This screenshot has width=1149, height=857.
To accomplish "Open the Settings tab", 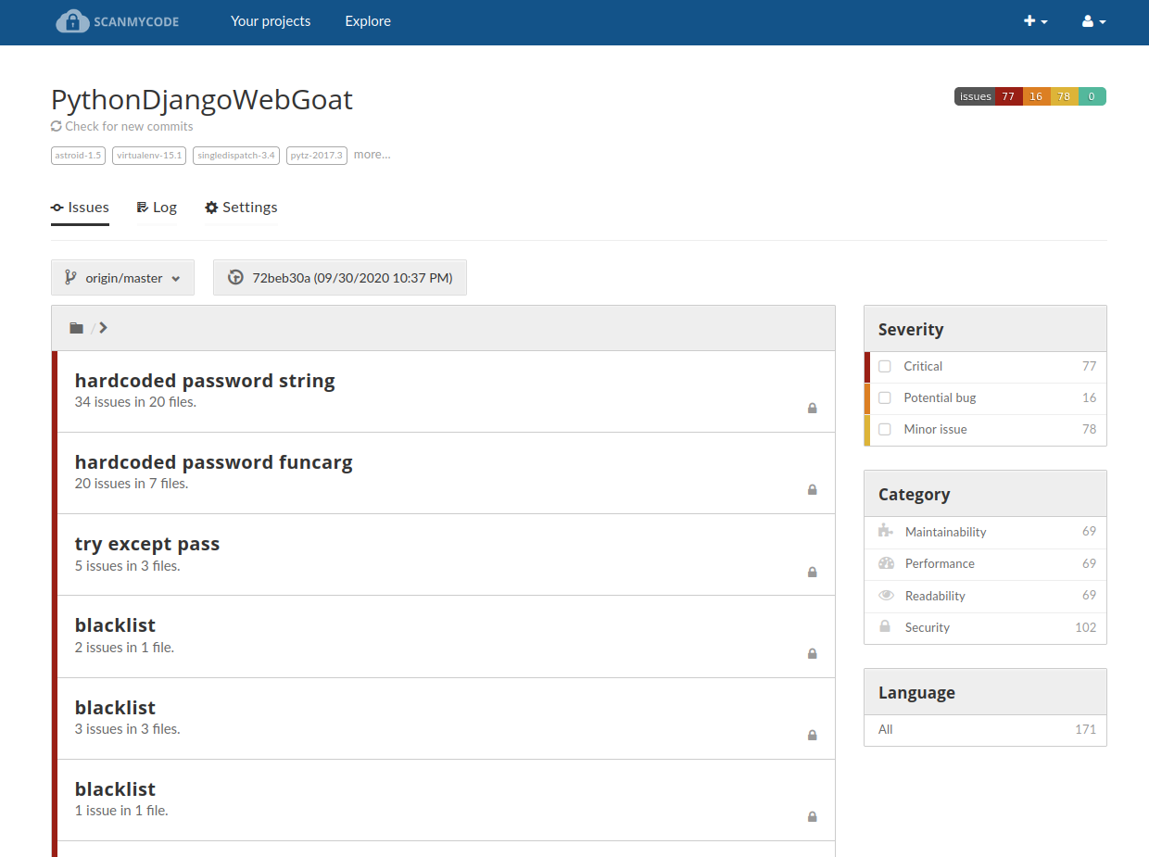I will click(x=241, y=208).
